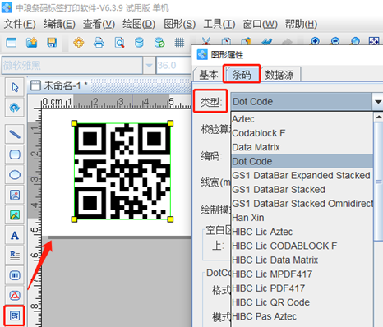Select the Line drawing tool

pos(15,134)
